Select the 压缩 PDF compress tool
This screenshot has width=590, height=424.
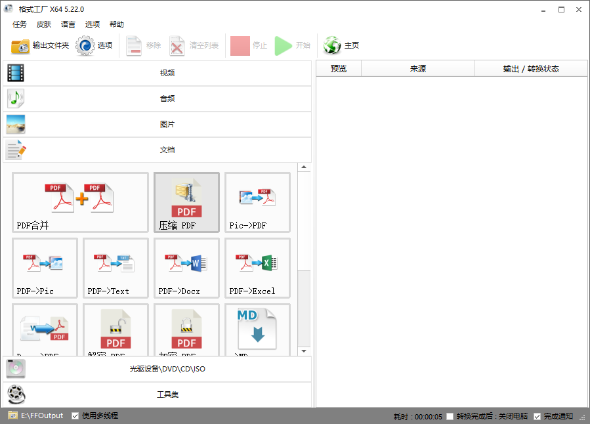(186, 202)
